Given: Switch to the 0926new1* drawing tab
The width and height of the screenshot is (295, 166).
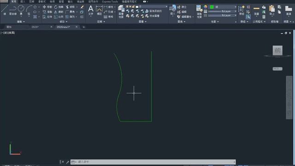Looking at the screenshot, I should 63,27.
